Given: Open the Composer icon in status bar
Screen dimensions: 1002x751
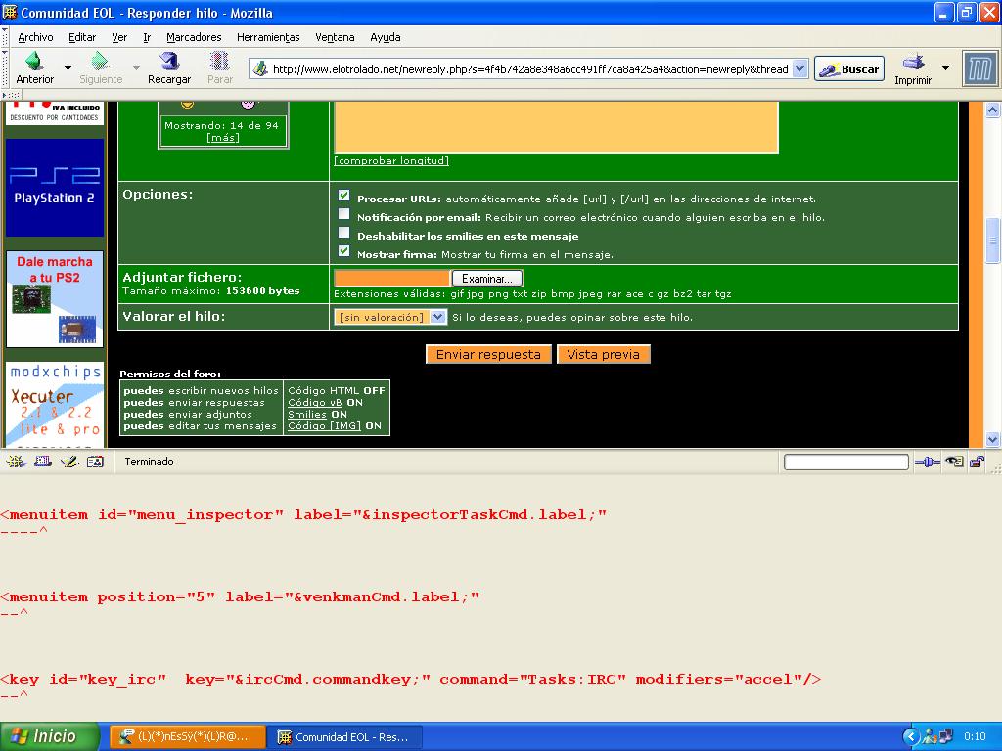Looking at the screenshot, I should click(68, 462).
